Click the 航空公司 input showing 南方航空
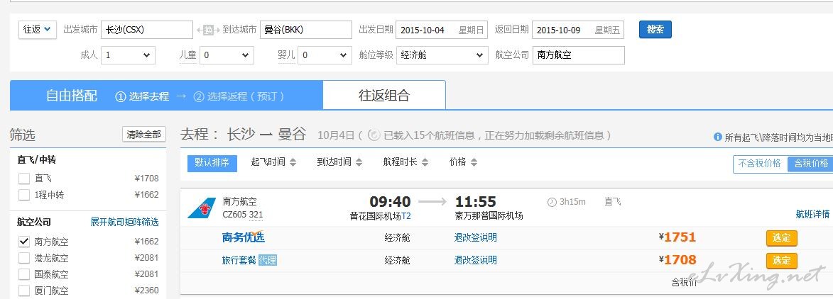This screenshot has width=833, height=299. [x=579, y=55]
